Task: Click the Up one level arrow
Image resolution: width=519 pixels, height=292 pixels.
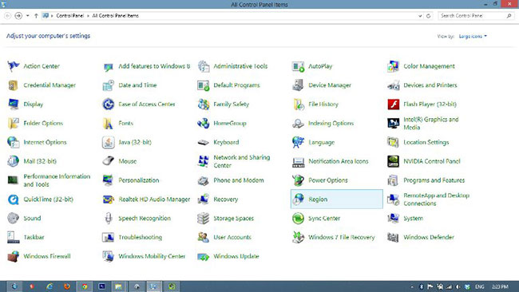Action: (36, 15)
